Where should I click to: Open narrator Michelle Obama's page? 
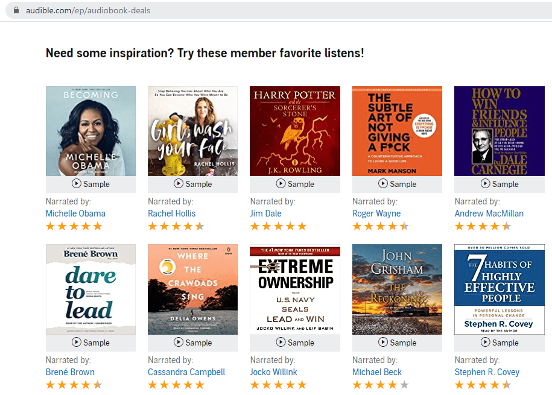[x=75, y=213]
